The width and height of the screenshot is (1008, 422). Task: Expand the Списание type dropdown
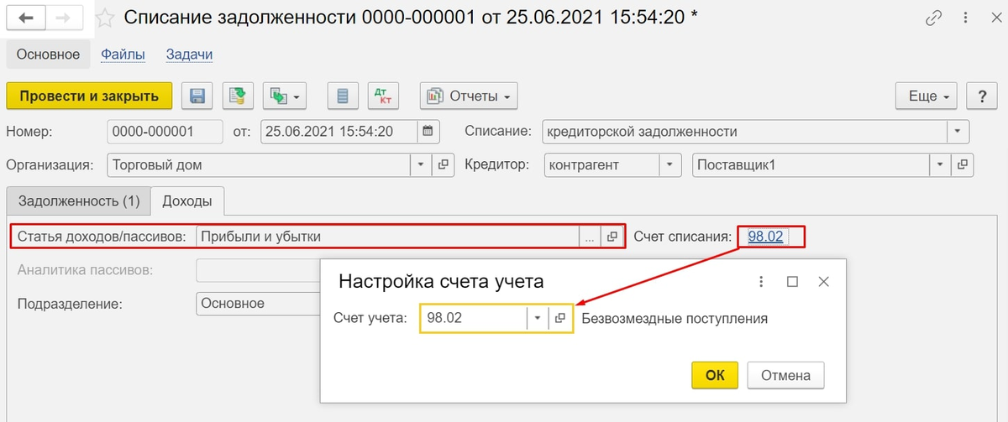tap(958, 132)
